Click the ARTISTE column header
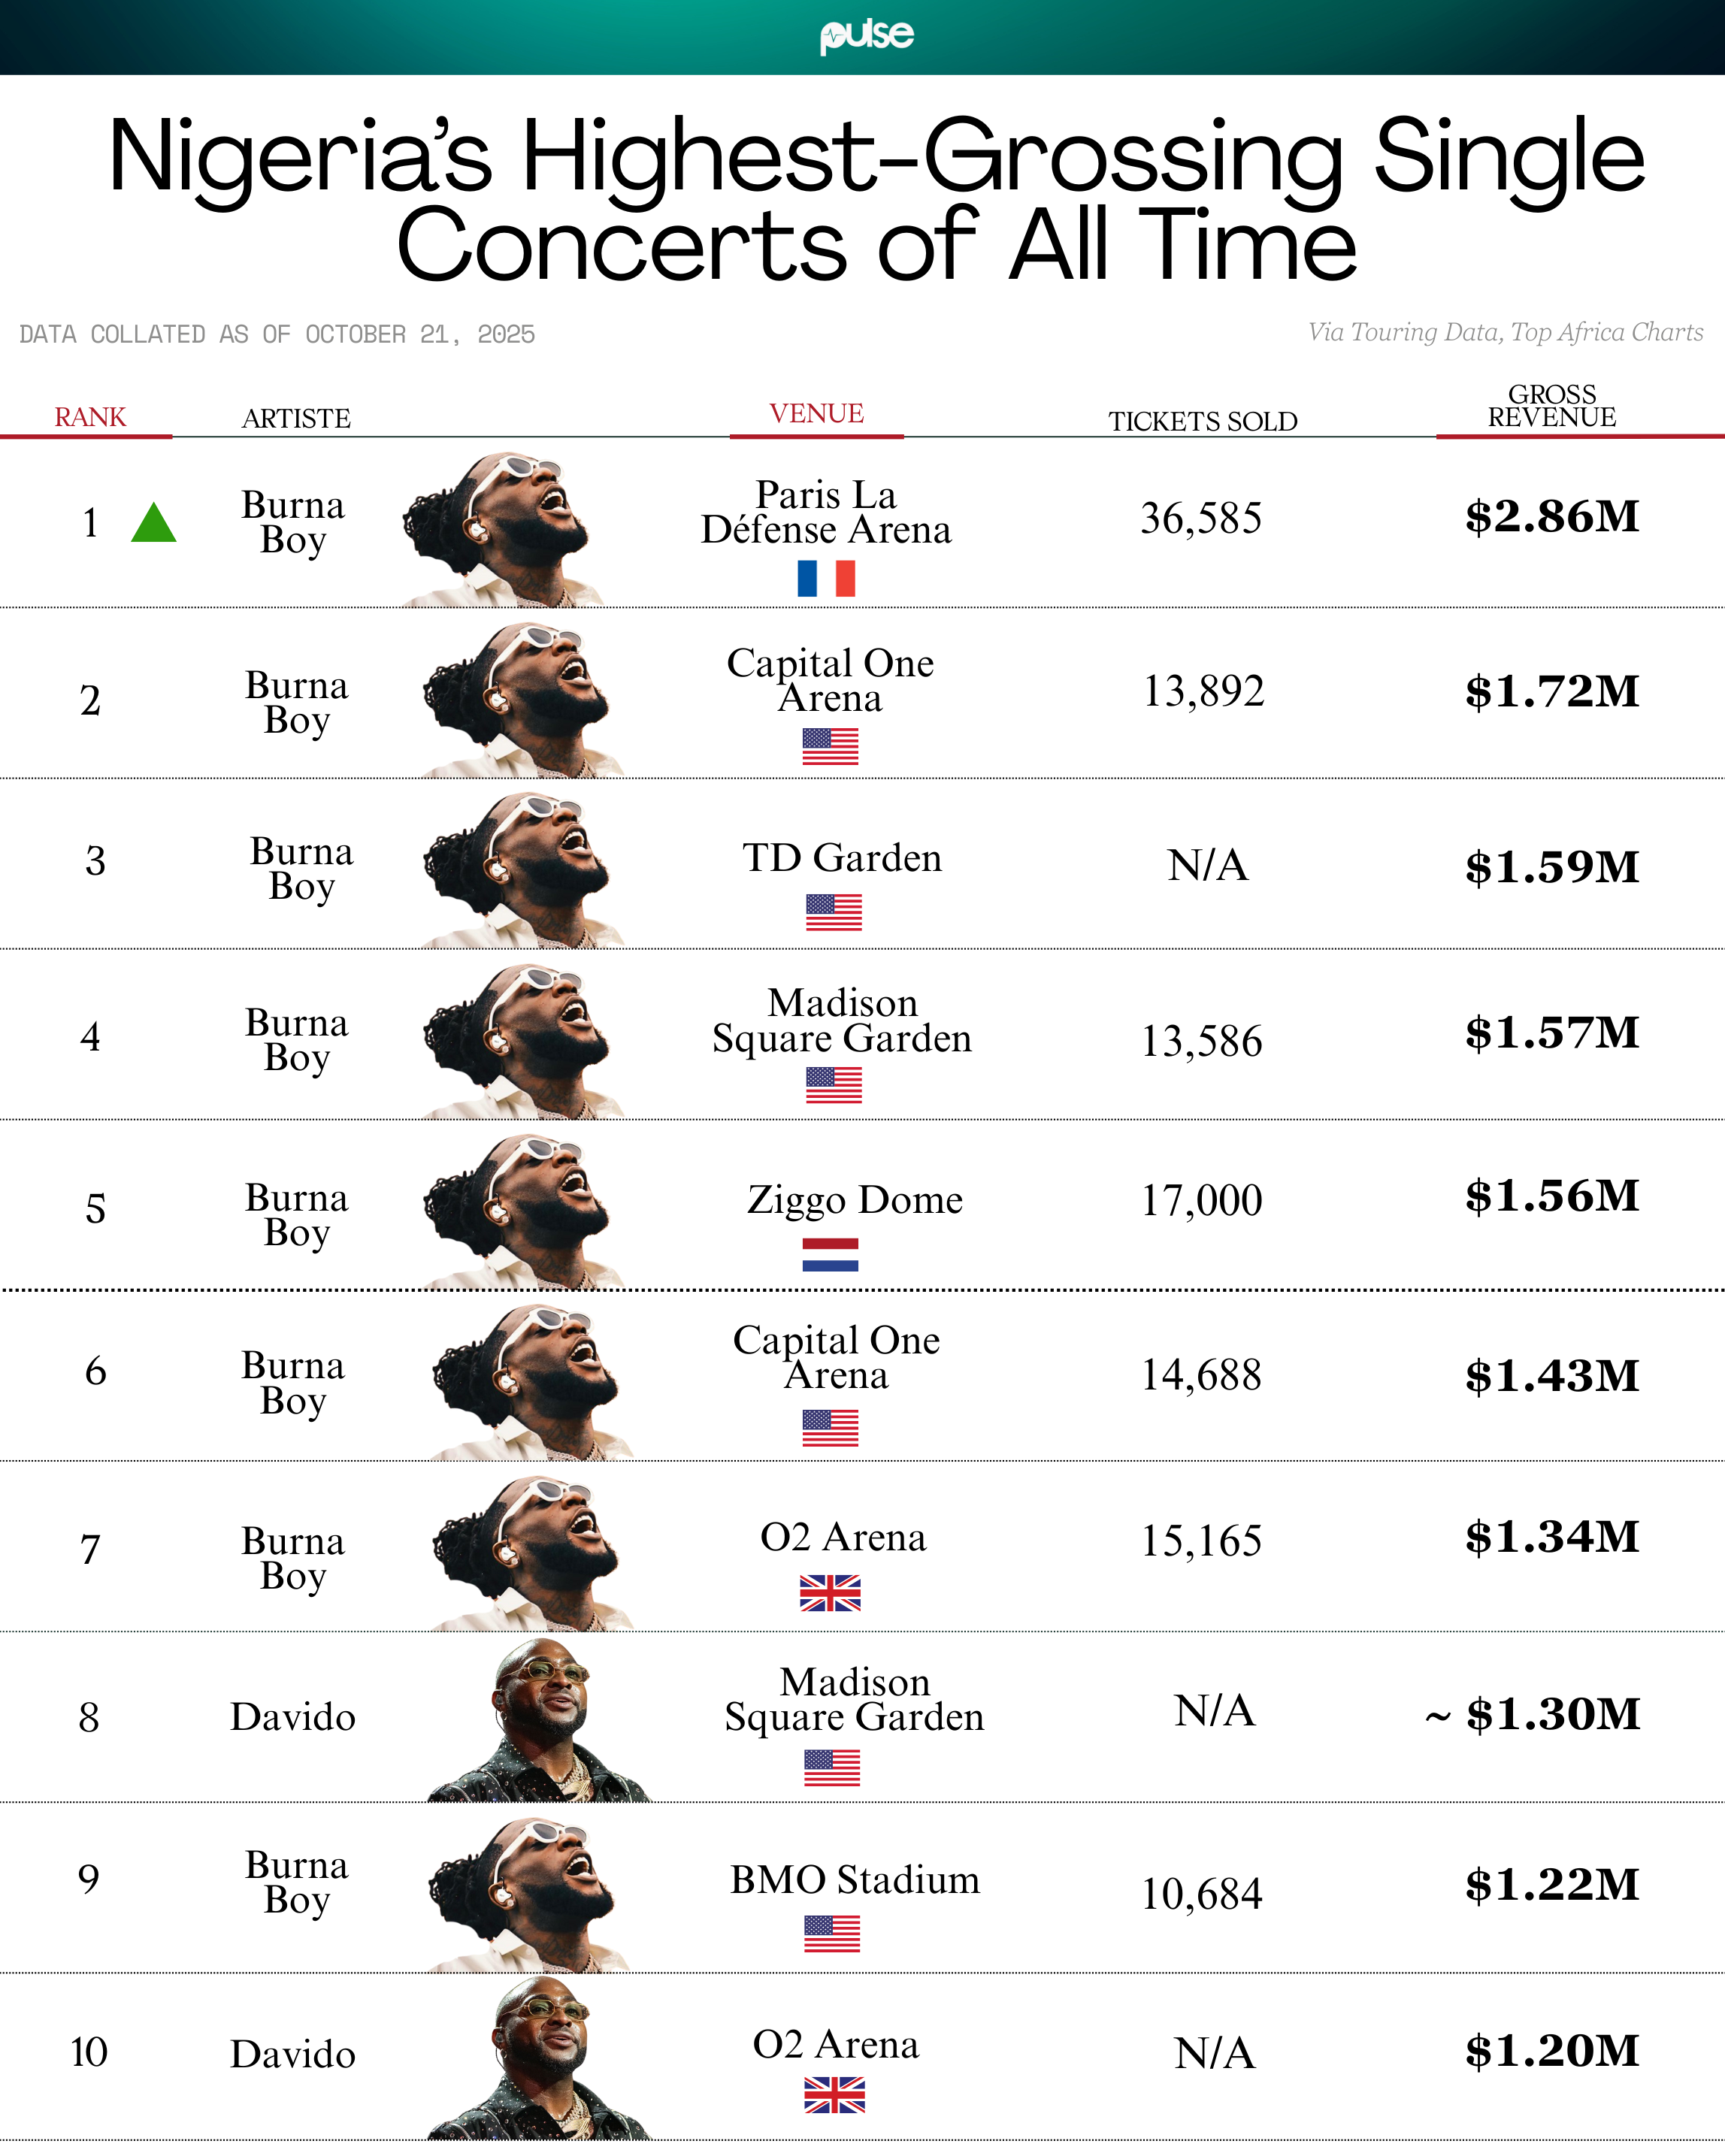The width and height of the screenshot is (1725, 2156). click(296, 418)
